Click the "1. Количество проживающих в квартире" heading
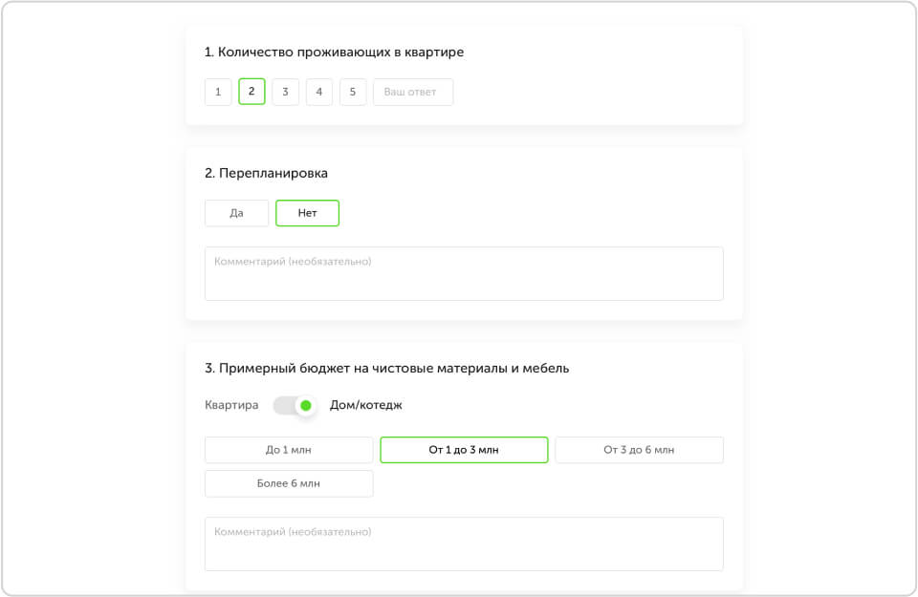 (x=334, y=53)
